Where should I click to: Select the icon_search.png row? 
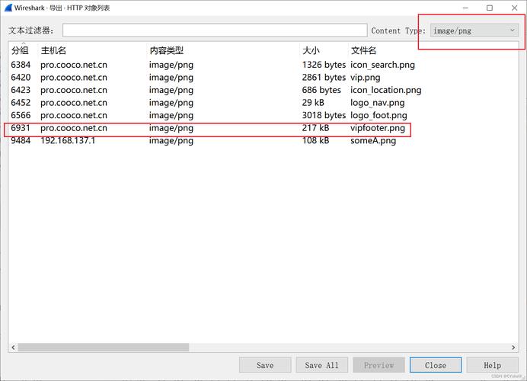tap(263, 65)
